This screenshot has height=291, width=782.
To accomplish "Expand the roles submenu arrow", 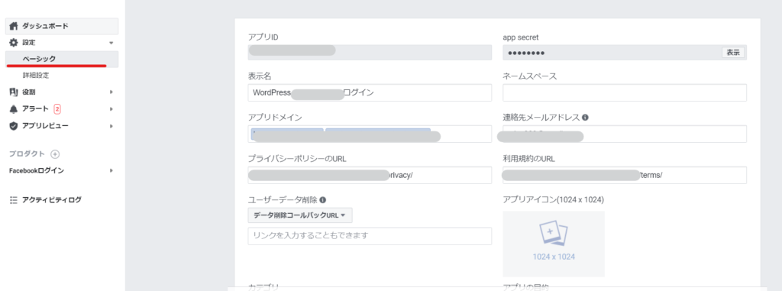I will (111, 92).
